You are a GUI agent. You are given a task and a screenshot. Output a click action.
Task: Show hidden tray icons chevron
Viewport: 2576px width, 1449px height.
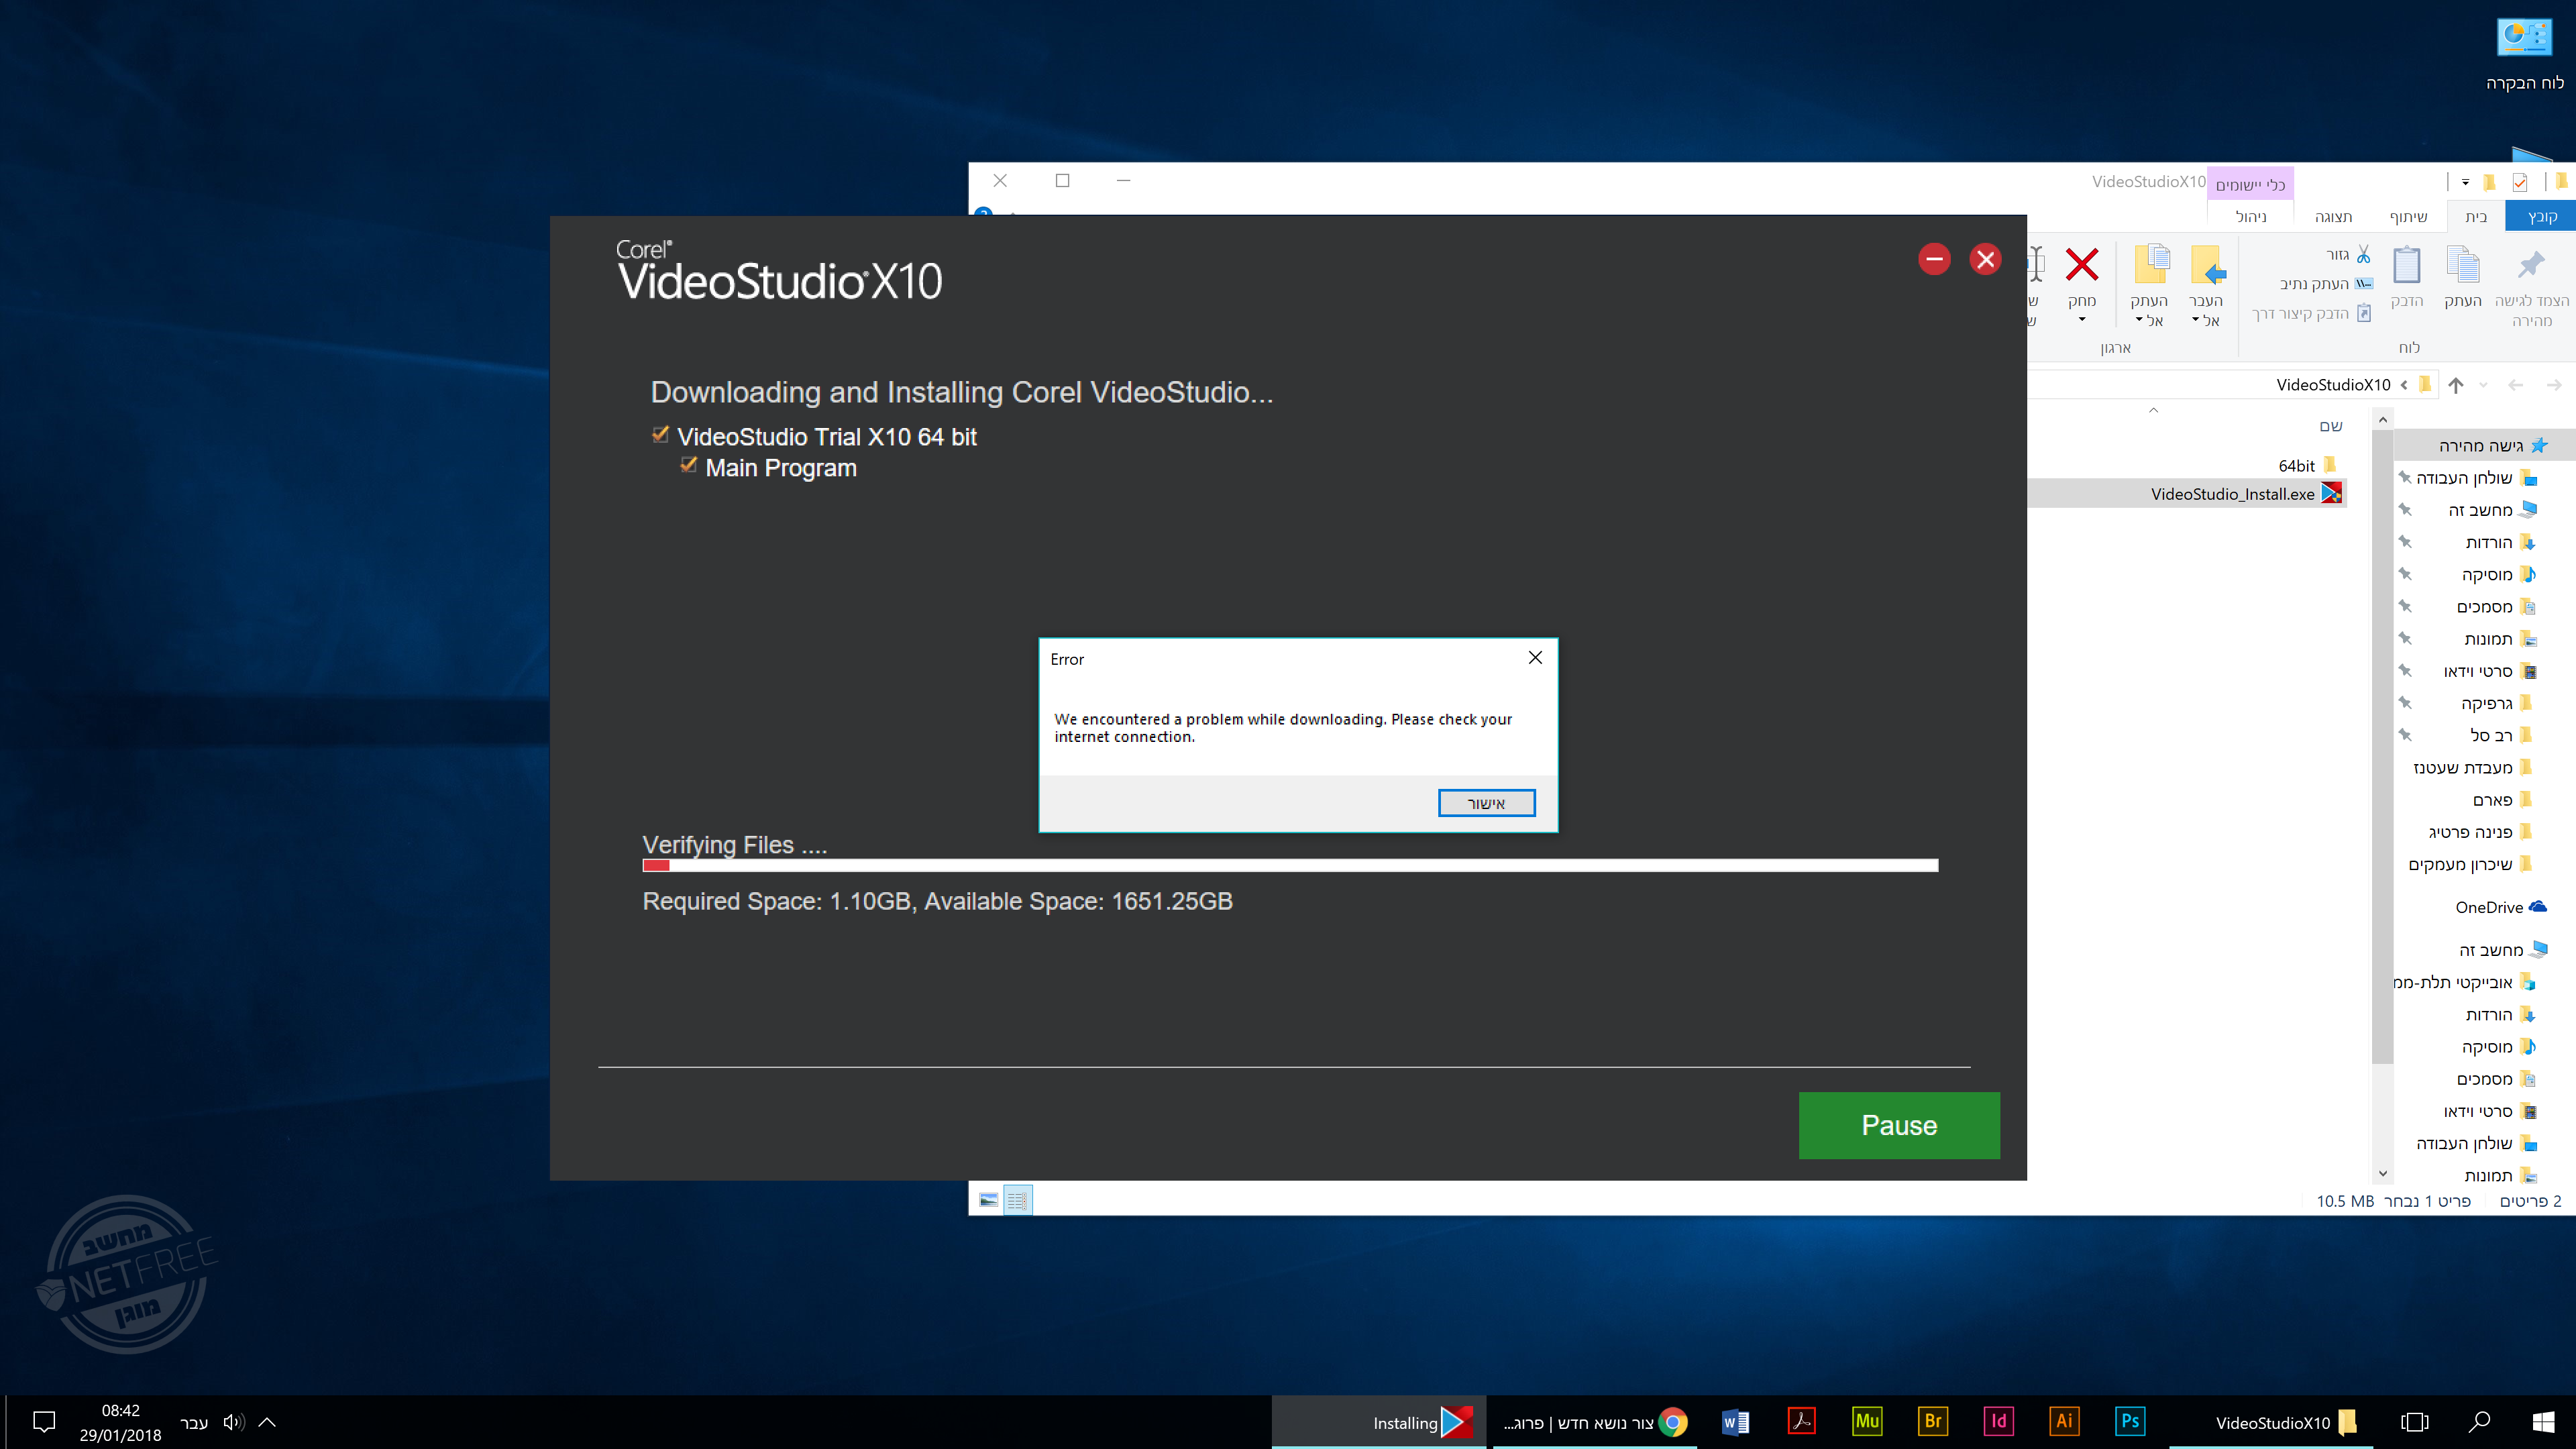(x=267, y=1422)
